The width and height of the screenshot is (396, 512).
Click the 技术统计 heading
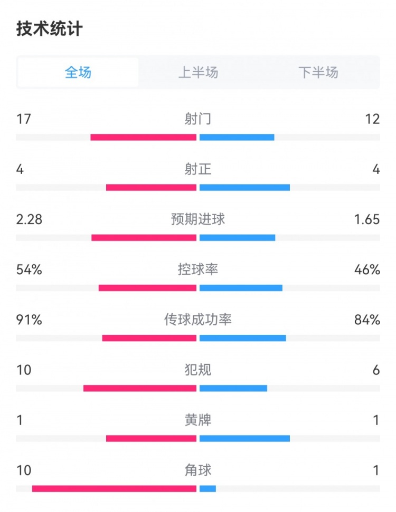tap(49, 29)
